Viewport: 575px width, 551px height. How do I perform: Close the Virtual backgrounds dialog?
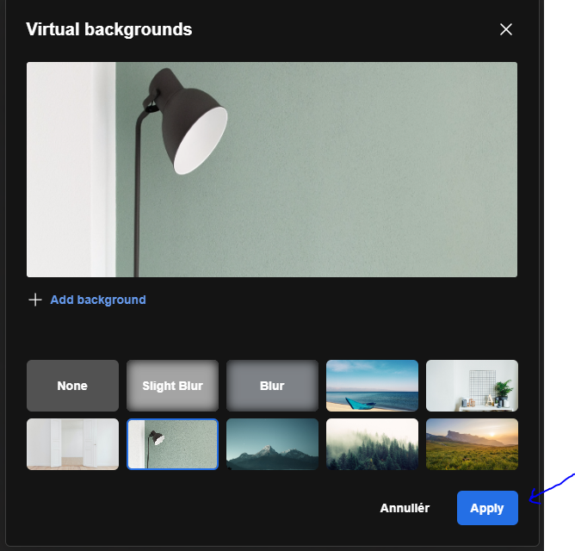point(505,29)
